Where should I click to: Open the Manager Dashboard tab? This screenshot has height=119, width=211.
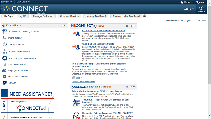43,16
